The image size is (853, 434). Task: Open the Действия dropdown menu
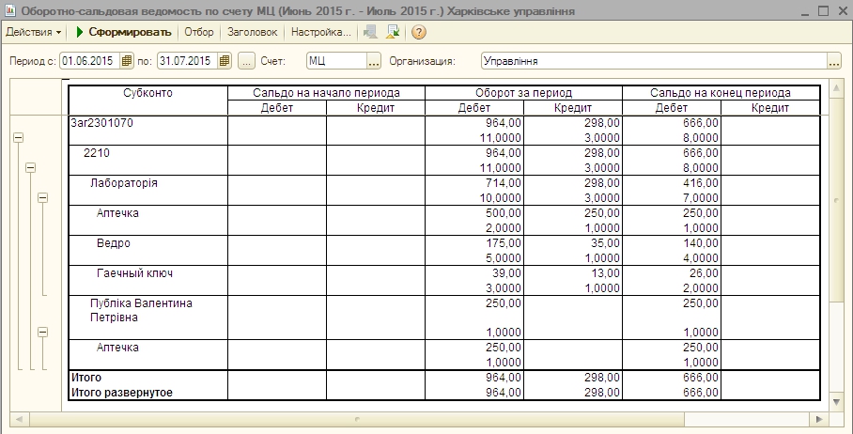click(33, 32)
